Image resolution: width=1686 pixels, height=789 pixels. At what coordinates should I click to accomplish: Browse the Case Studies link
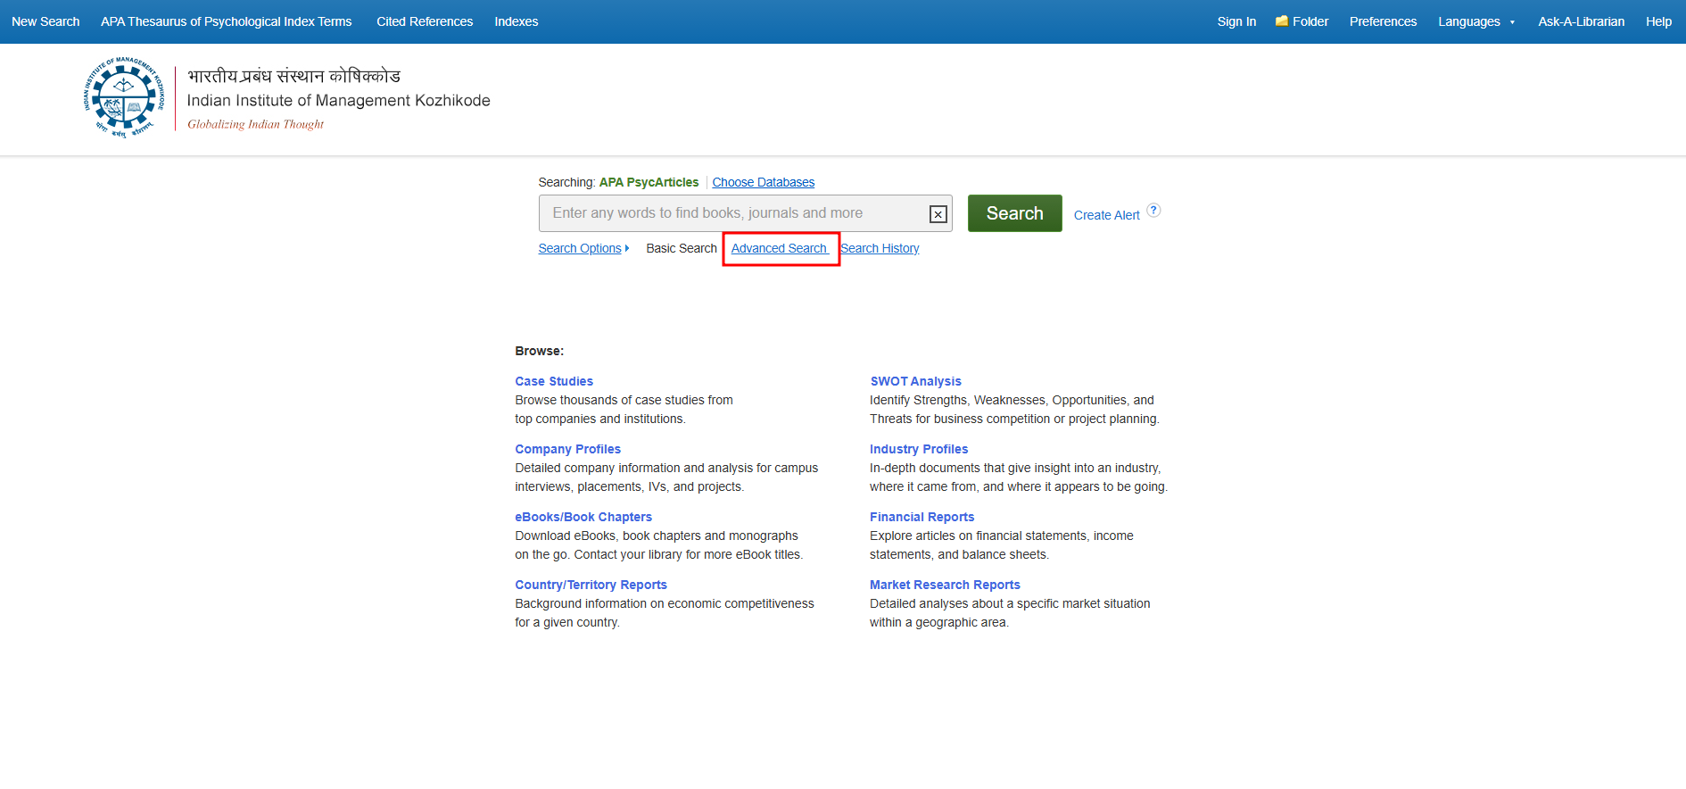click(x=554, y=381)
